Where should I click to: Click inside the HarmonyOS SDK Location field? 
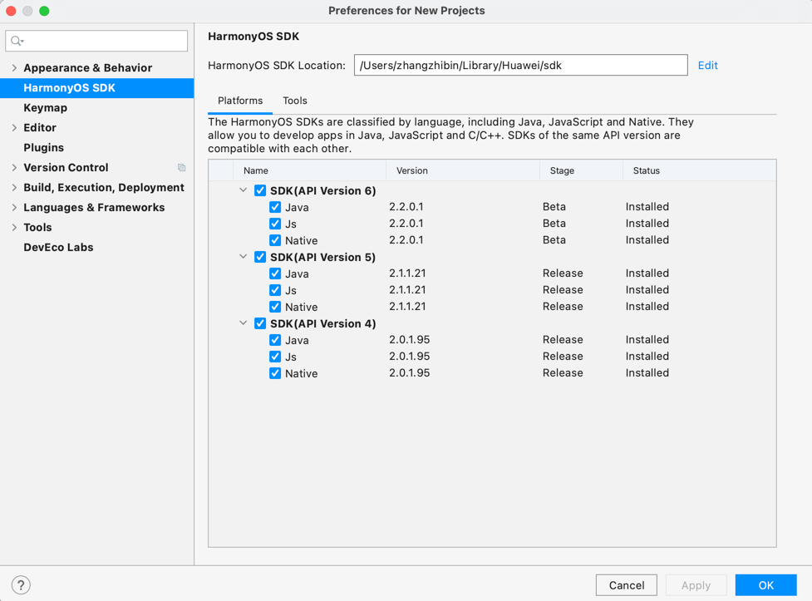click(521, 65)
